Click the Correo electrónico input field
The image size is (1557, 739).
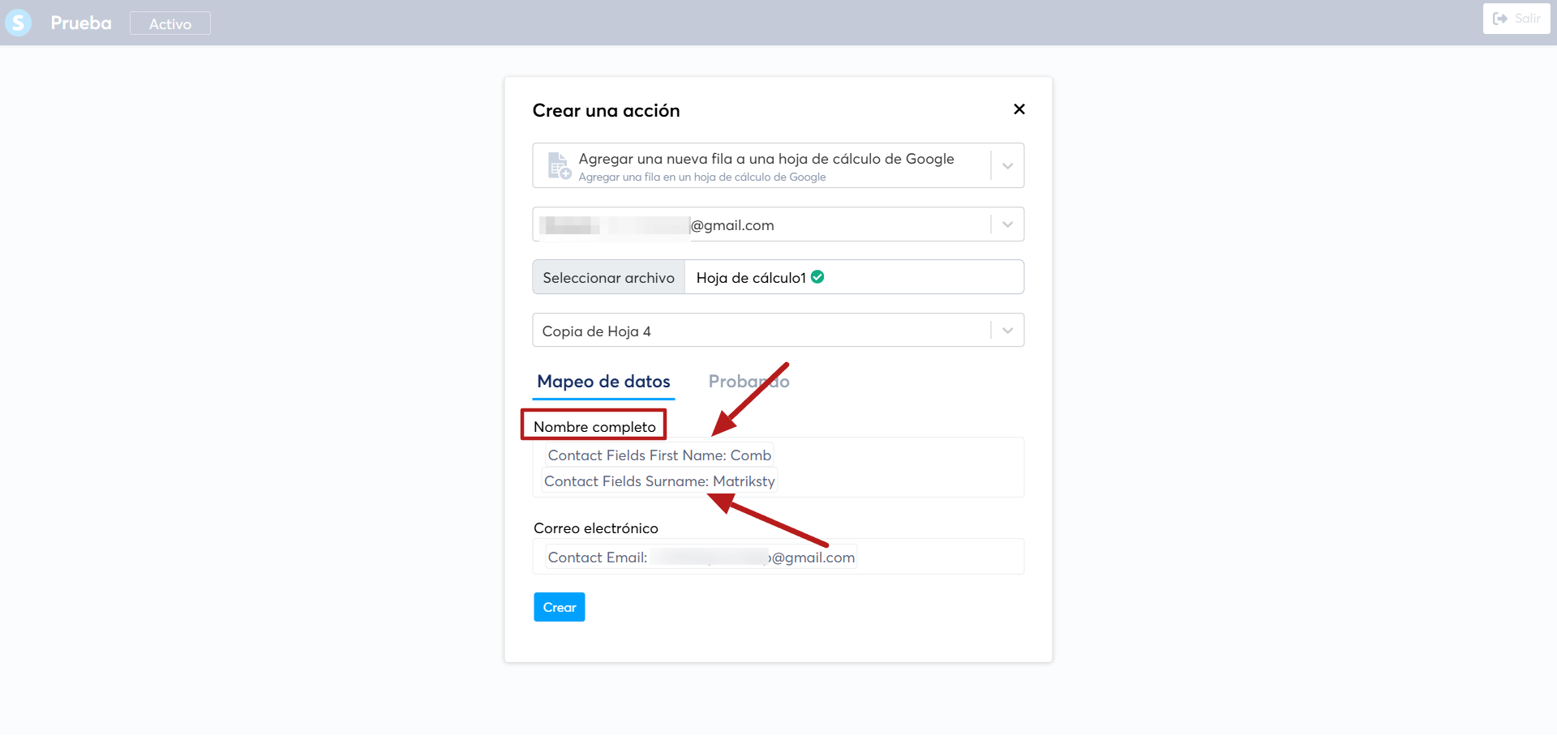click(778, 557)
